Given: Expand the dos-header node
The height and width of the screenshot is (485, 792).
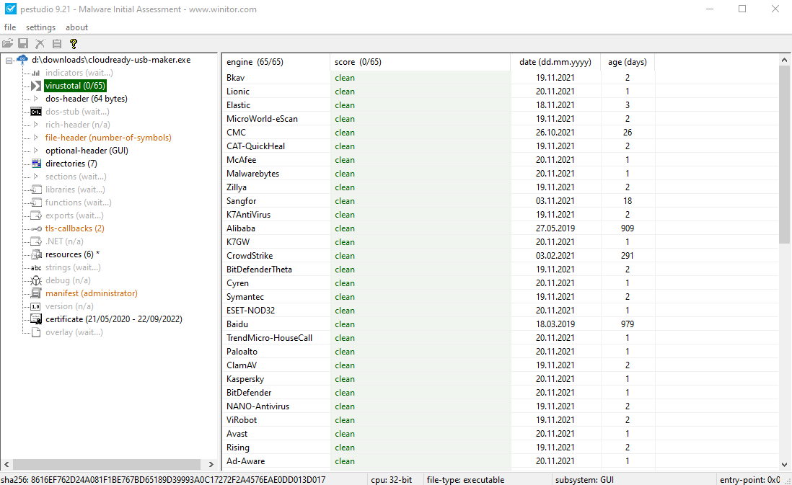Looking at the screenshot, I should (x=36, y=99).
